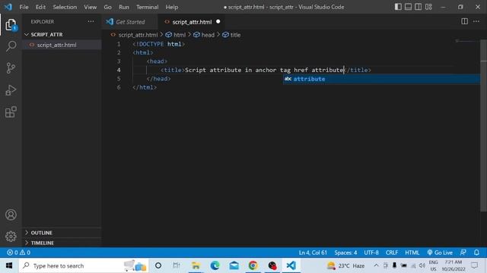The height and width of the screenshot is (273, 487).
Task: Change end of line via CRLF
Action: pos(392,253)
